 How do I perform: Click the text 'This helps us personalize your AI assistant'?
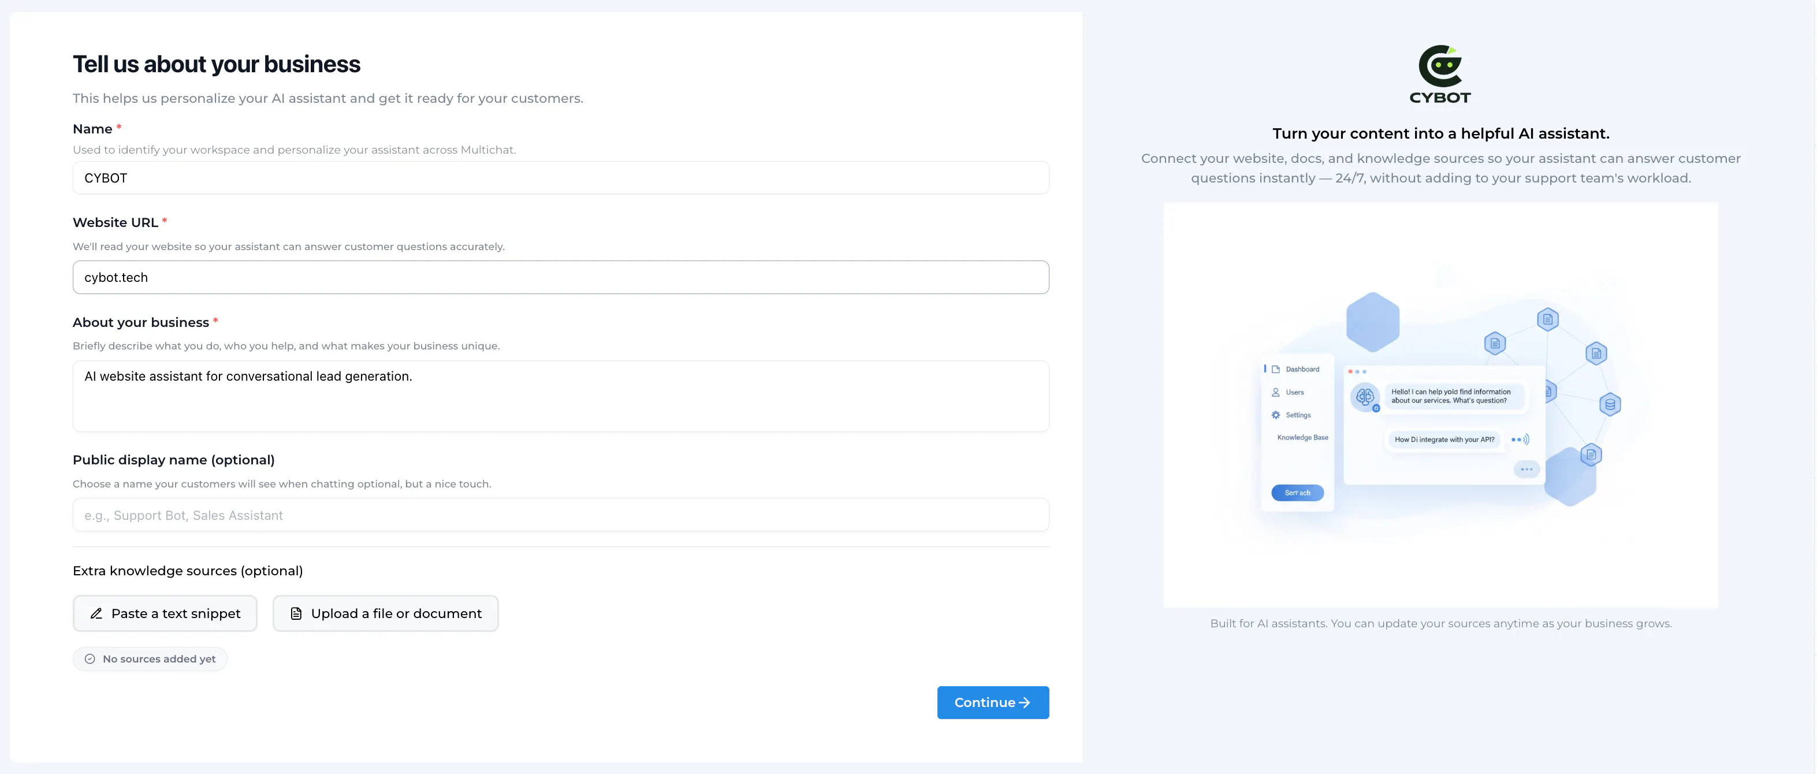328,98
